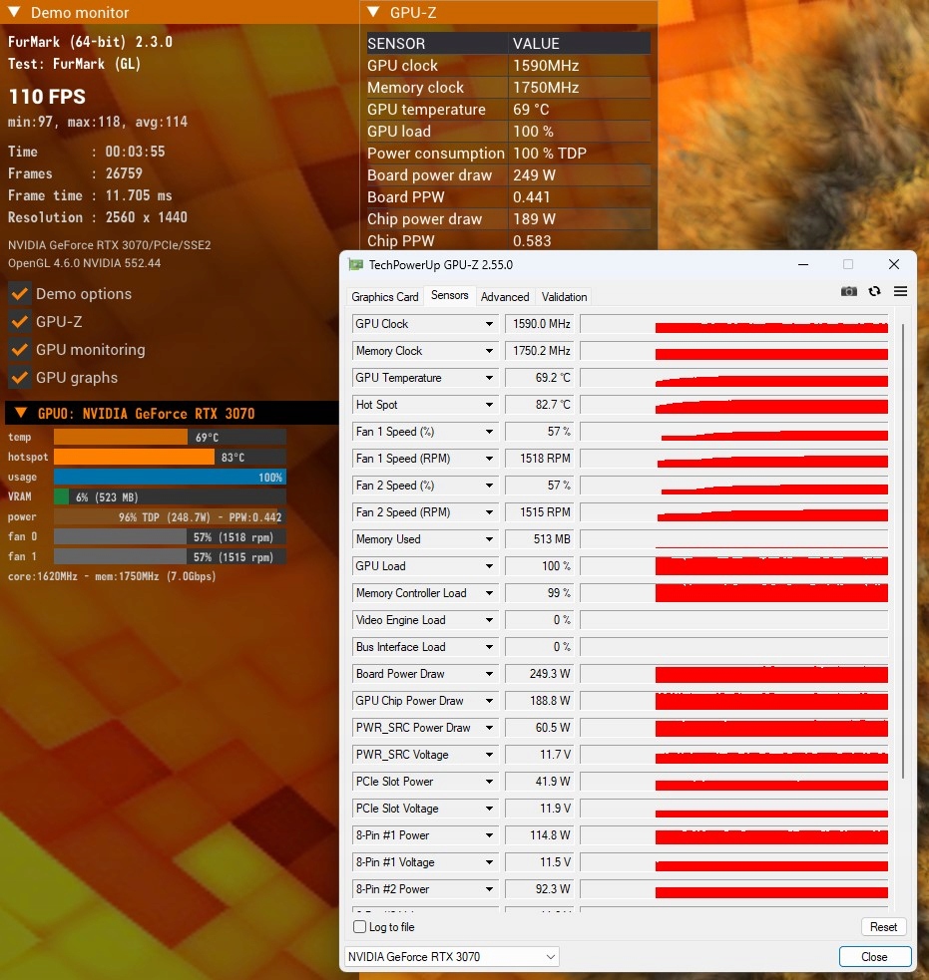This screenshot has height=980, width=929.
Task: Click the 110 FPS readout
Action: tap(47, 97)
